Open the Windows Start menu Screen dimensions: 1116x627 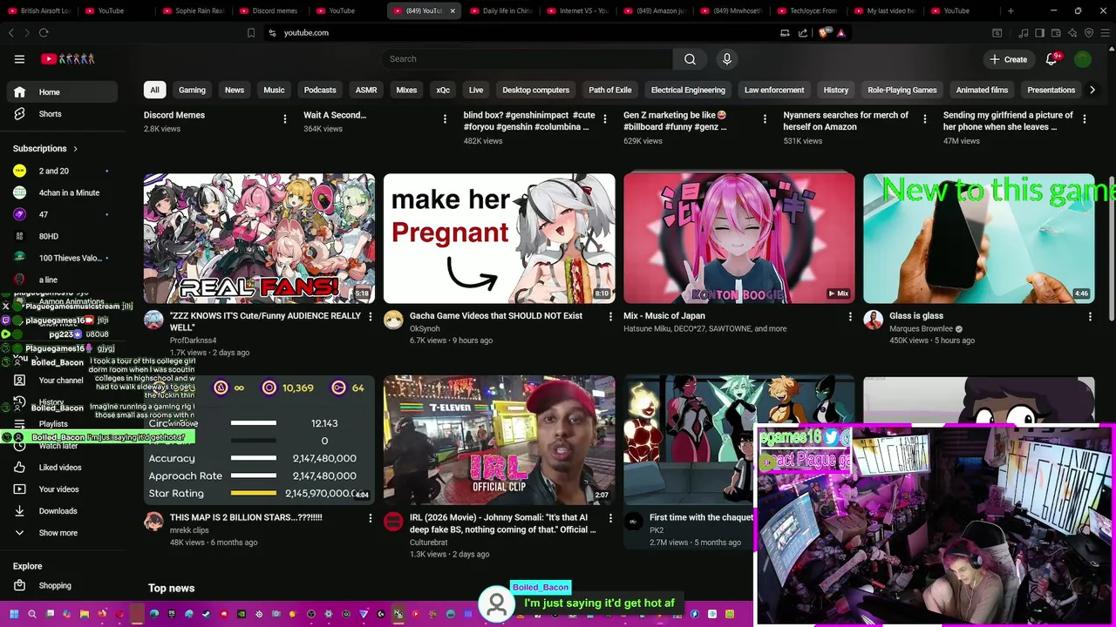point(14,614)
